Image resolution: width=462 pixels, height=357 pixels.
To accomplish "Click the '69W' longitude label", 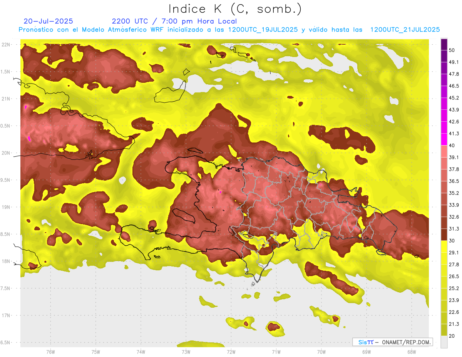I will point(367,352).
